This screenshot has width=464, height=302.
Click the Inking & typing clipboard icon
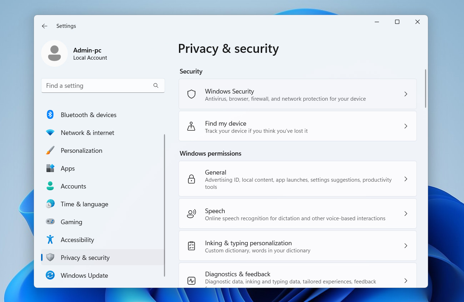tap(191, 246)
